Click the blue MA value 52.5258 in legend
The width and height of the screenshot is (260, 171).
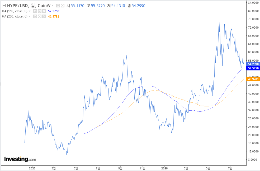tap(54, 11)
